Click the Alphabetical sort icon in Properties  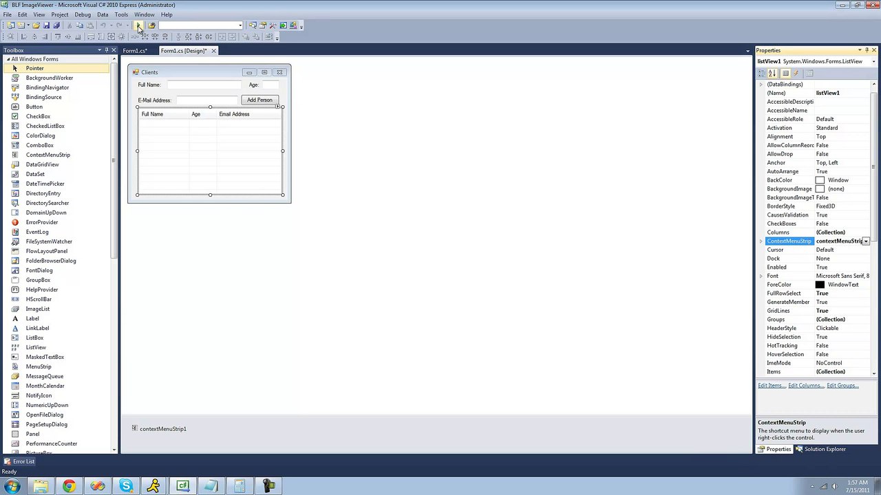coord(772,74)
